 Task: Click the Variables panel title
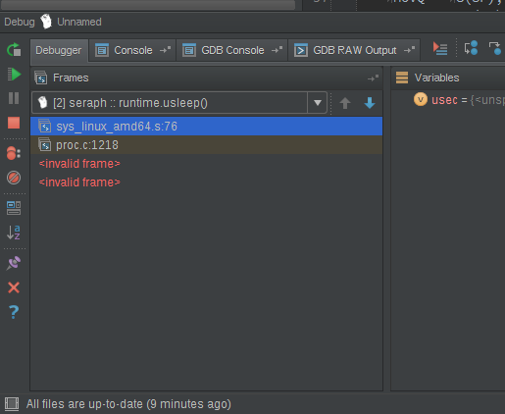coord(436,78)
